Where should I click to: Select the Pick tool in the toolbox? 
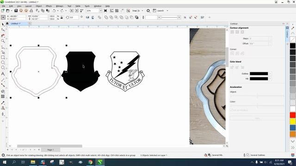[x=3, y=24]
